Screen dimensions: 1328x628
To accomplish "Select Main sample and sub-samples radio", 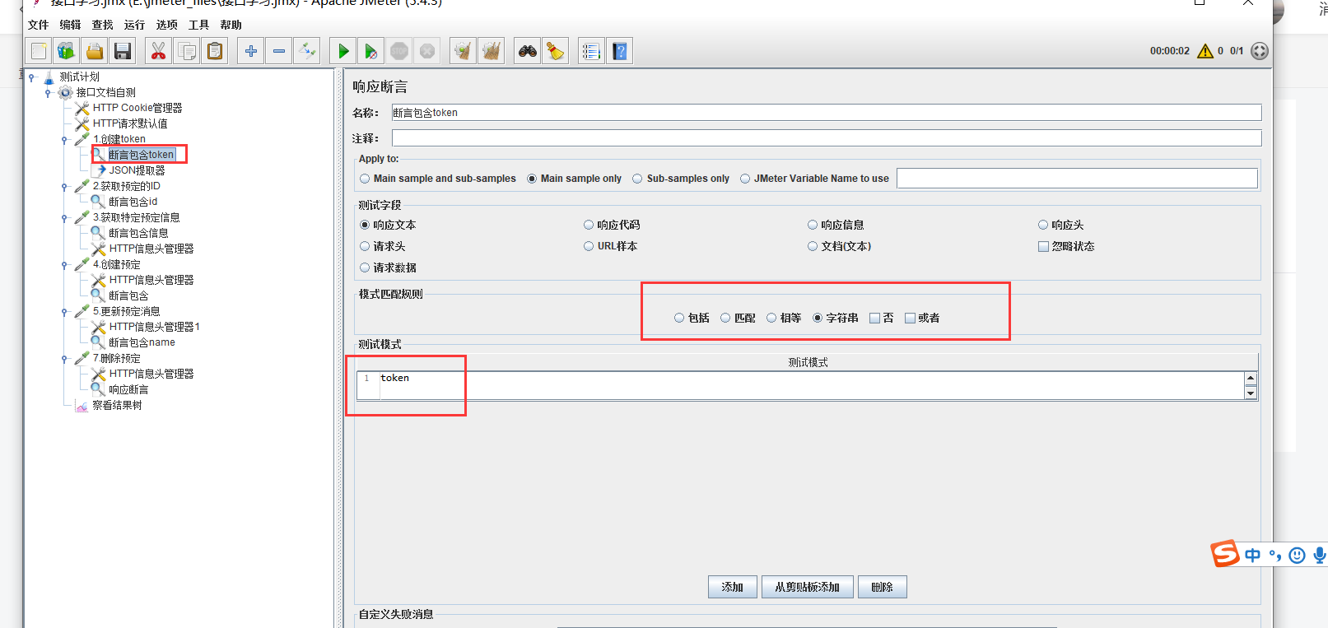I will (438, 179).
